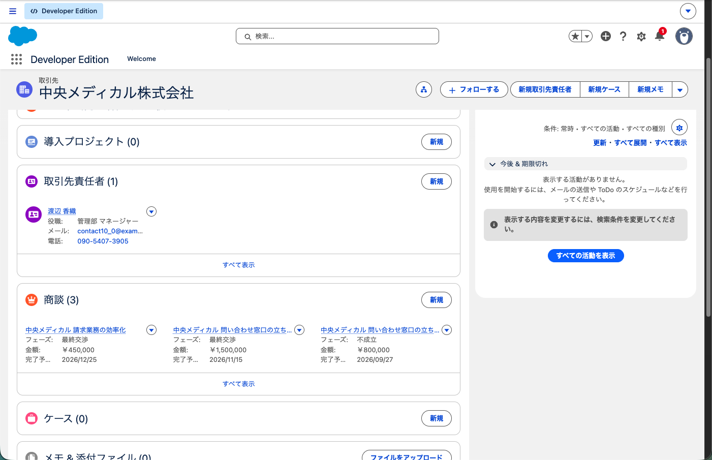Open the user profile avatar
Viewport: 712px width, 460px height.
684,36
